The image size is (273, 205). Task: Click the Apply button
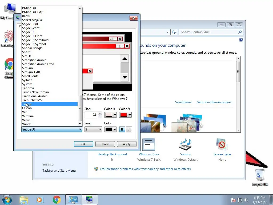[127, 144]
